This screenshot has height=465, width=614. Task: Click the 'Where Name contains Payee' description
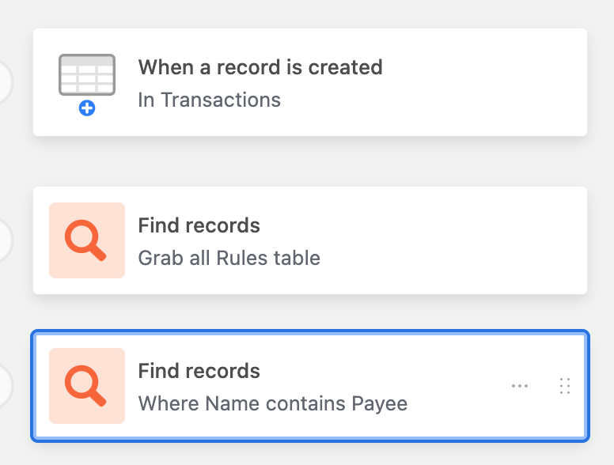click(x=272, y=403)
